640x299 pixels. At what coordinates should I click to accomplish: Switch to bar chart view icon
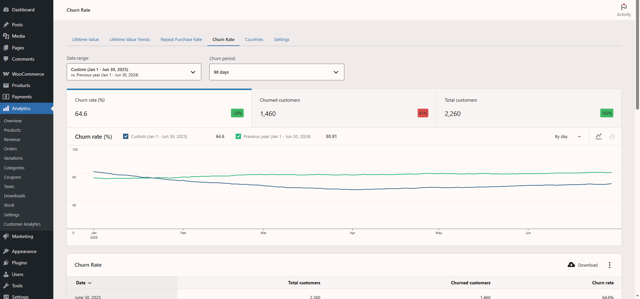[612, 136]
